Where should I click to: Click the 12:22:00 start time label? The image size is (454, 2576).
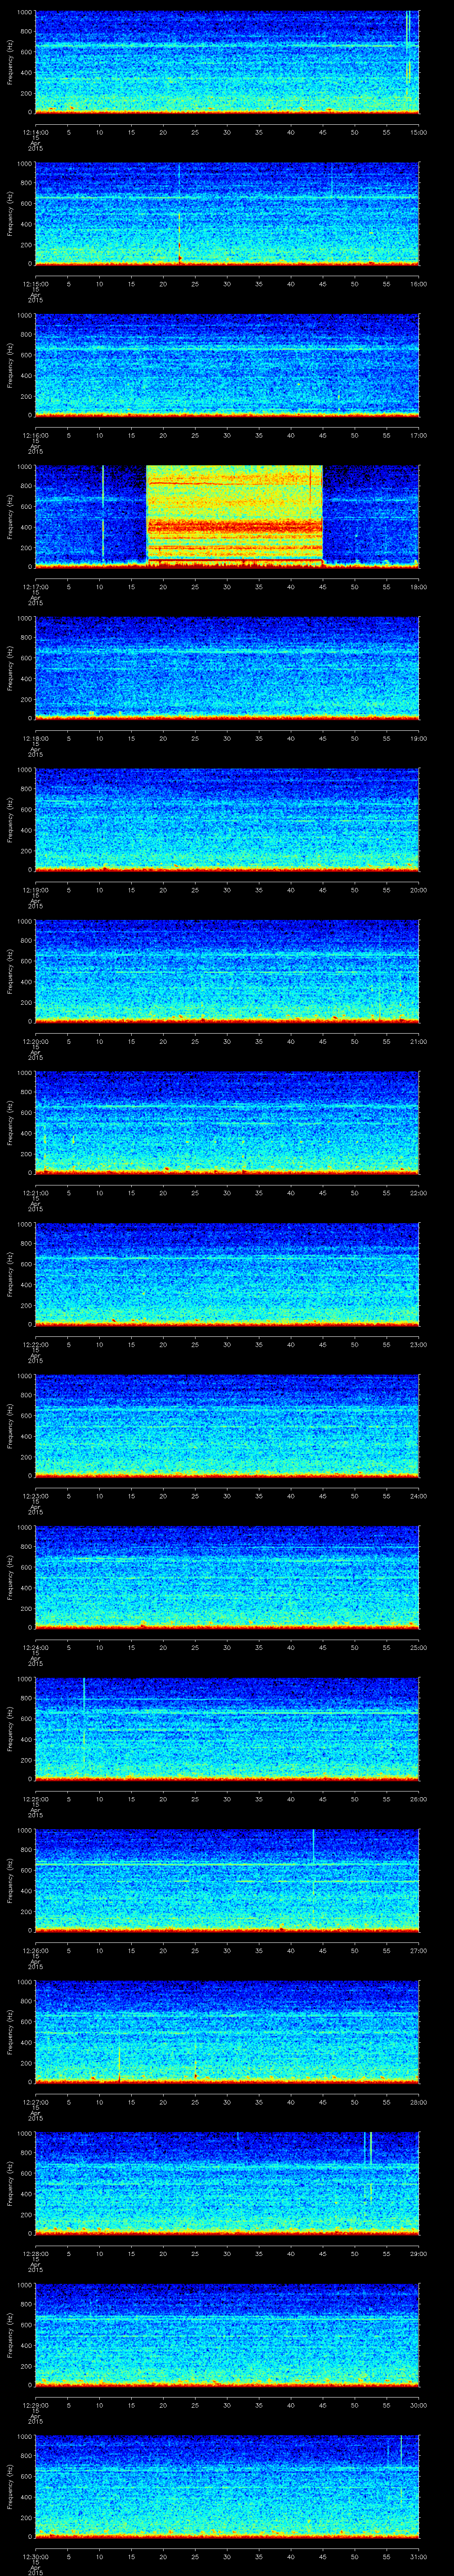[x=35, y=1344]
